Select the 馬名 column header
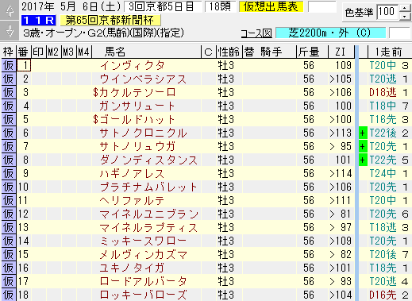 (115, 52)
